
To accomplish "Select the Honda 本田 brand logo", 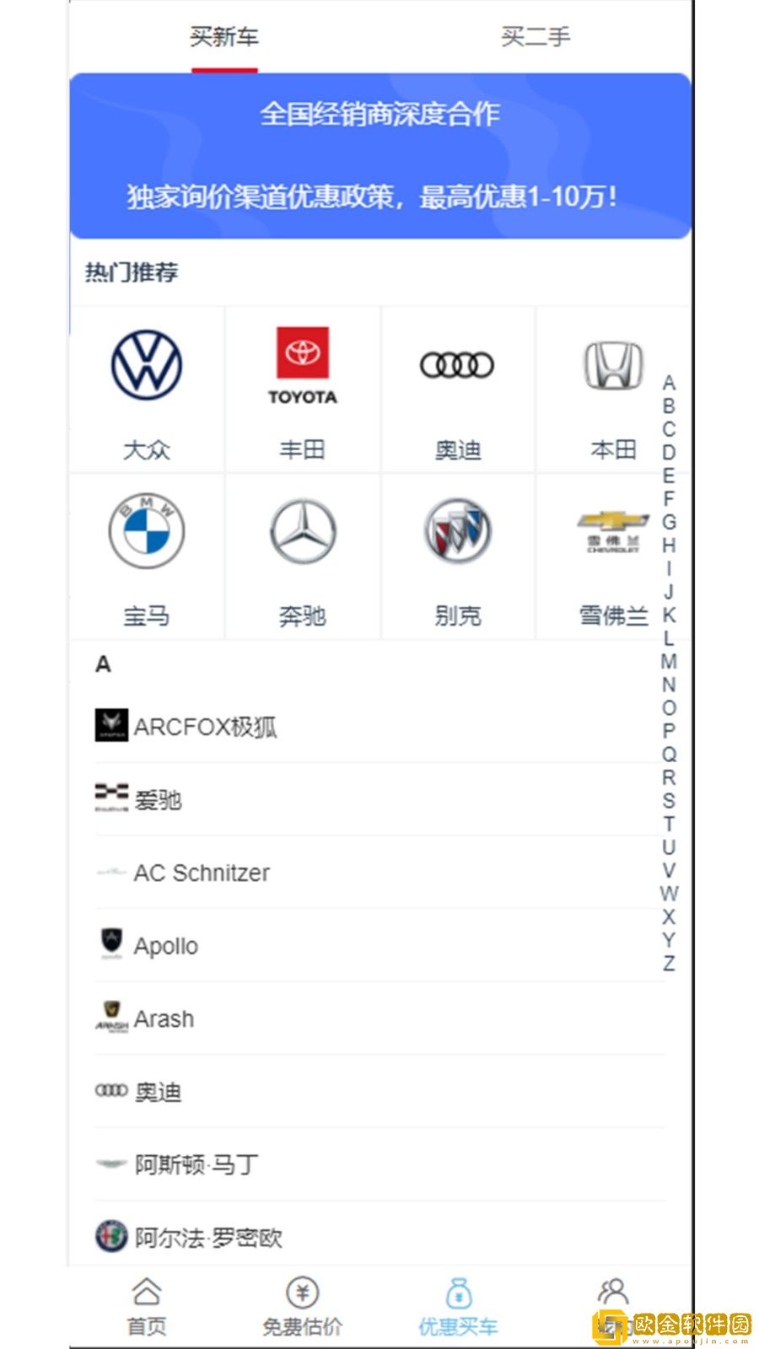I will coord(614,365).
